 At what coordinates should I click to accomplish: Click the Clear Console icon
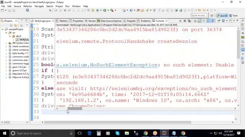coord(195,21)
